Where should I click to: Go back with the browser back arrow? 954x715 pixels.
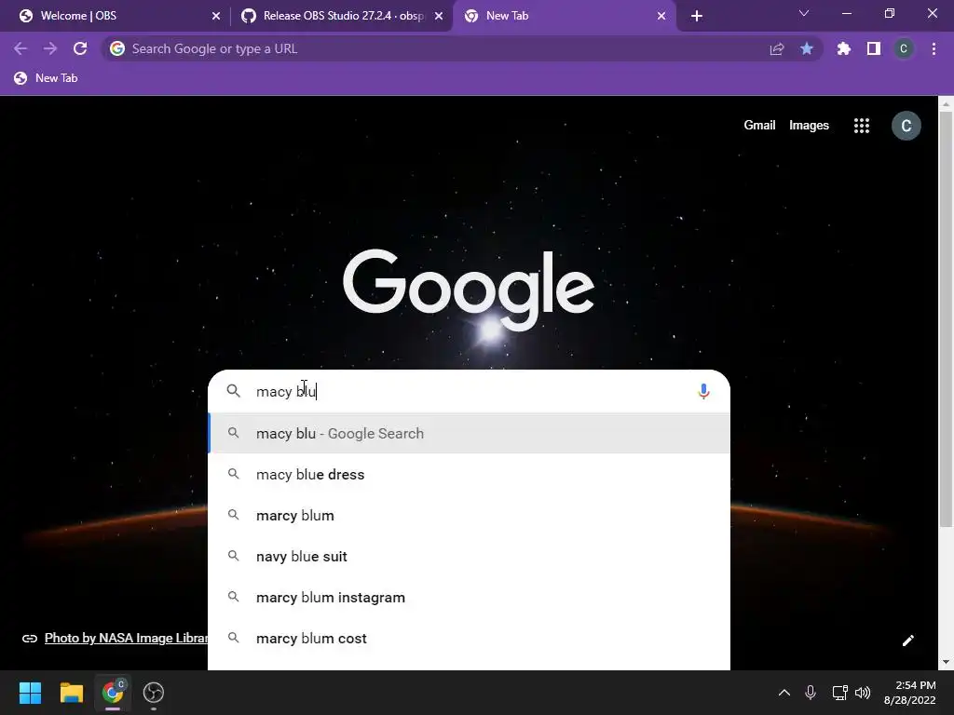20,48
